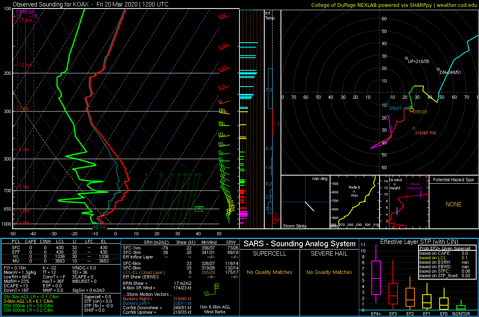
Task: Click the Inf. Temp. column header
Action: pos(271,15)
